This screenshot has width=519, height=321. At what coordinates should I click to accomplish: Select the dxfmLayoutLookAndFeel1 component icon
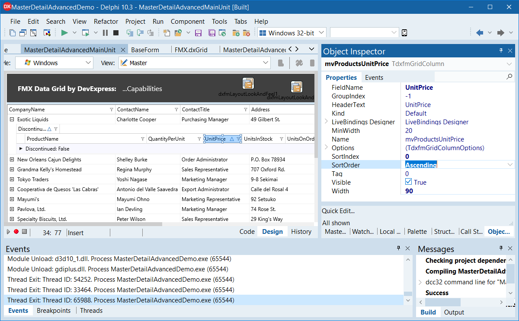(x=248, y=83)
